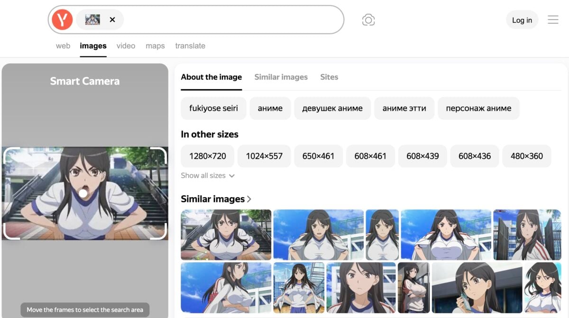Image resolution: width=569 pixels, height=318 pixels.
Task: Open camera search via the camera icon
Action: click(368, 19)
